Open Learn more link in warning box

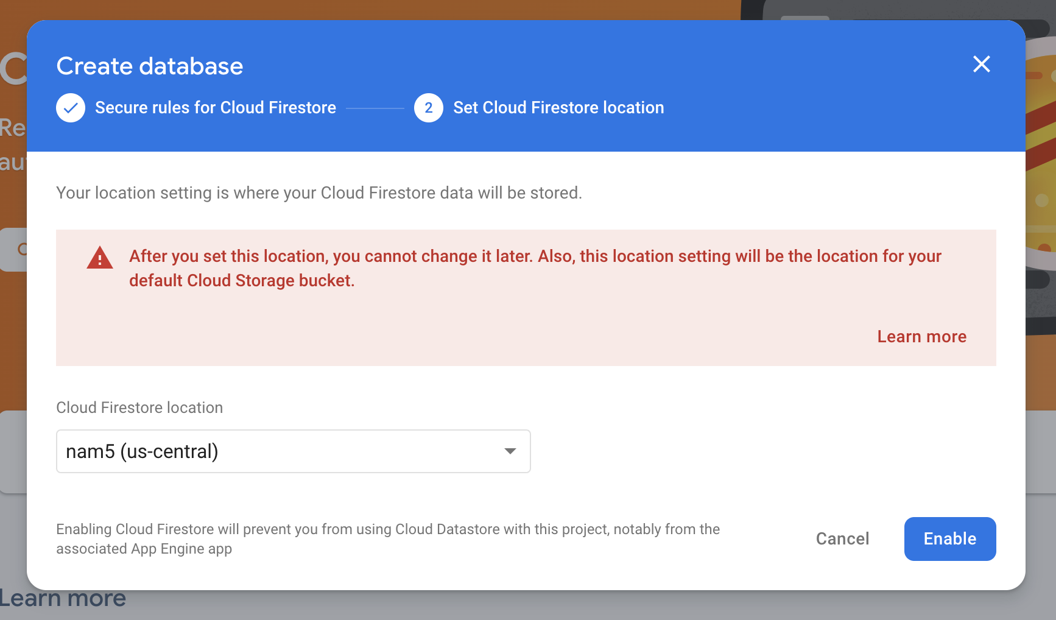(921, 337)
